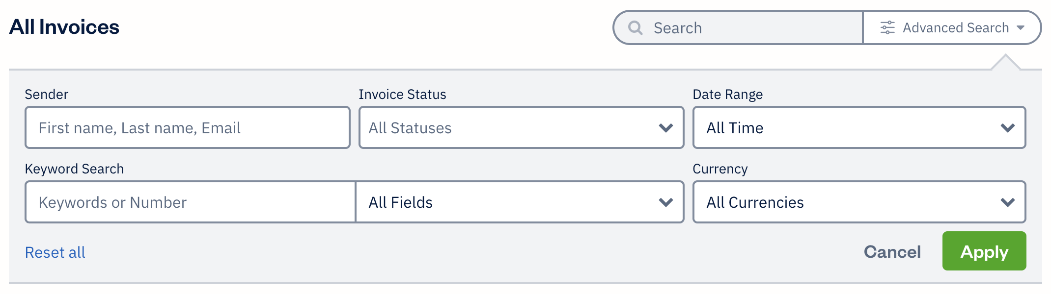Click Reset all to clear filters
The width and height of the screenshot is (1051, 294).
pos(55,252)
